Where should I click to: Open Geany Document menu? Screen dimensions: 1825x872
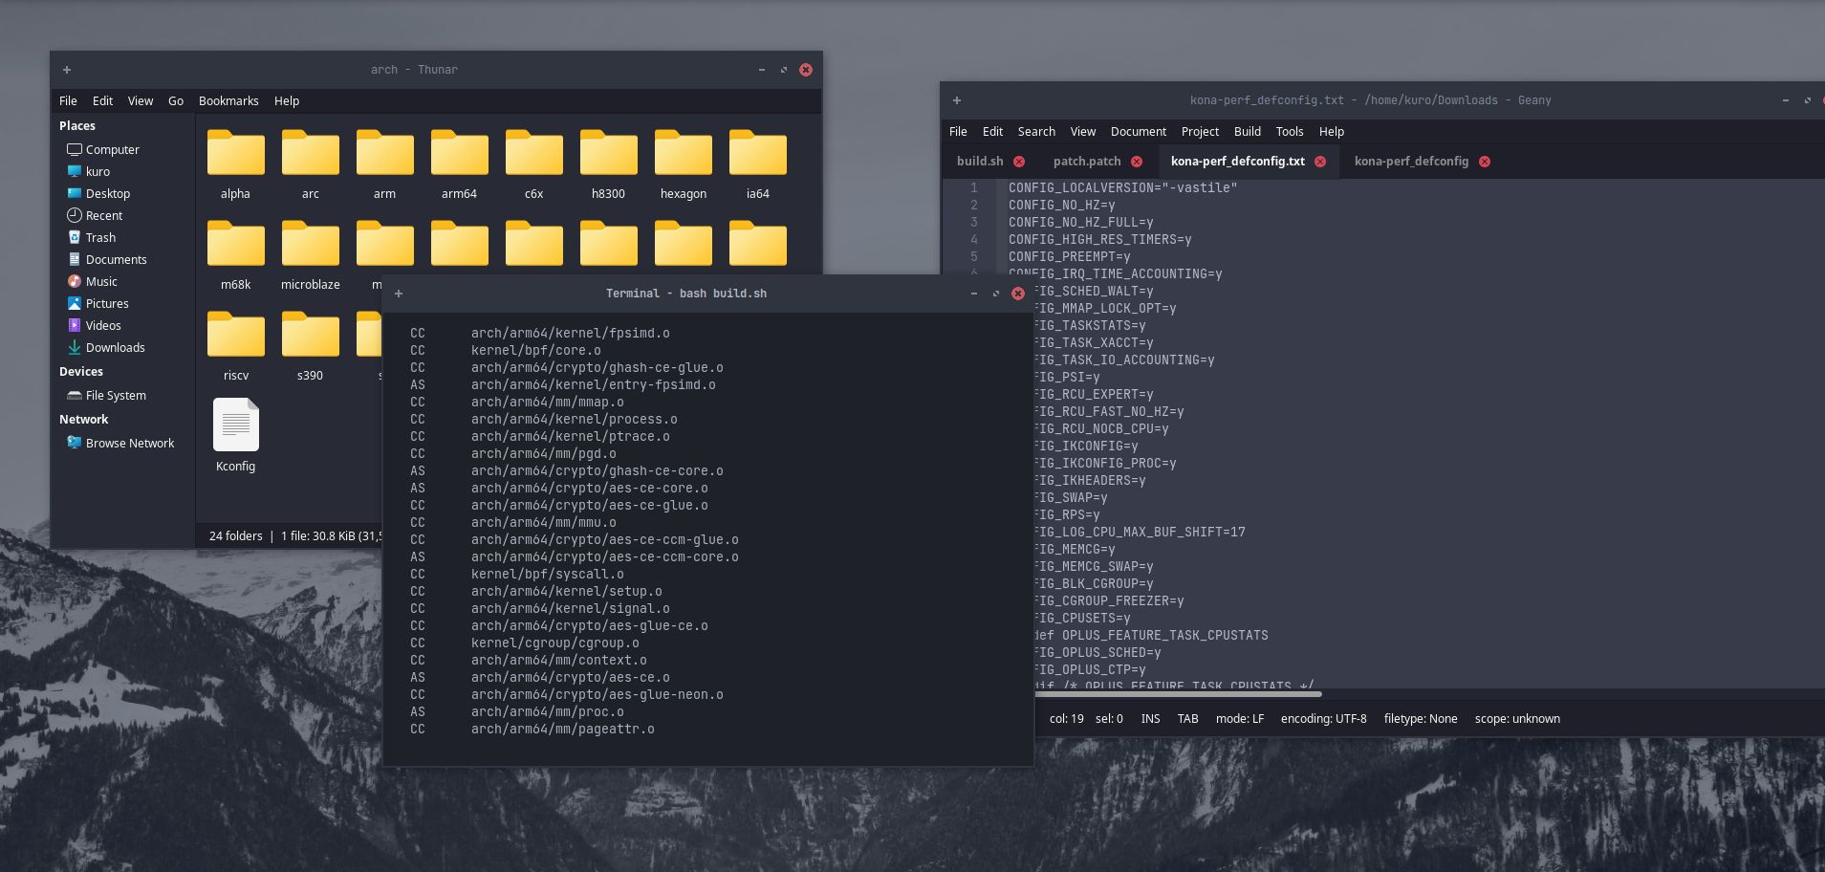point(1139,131)
